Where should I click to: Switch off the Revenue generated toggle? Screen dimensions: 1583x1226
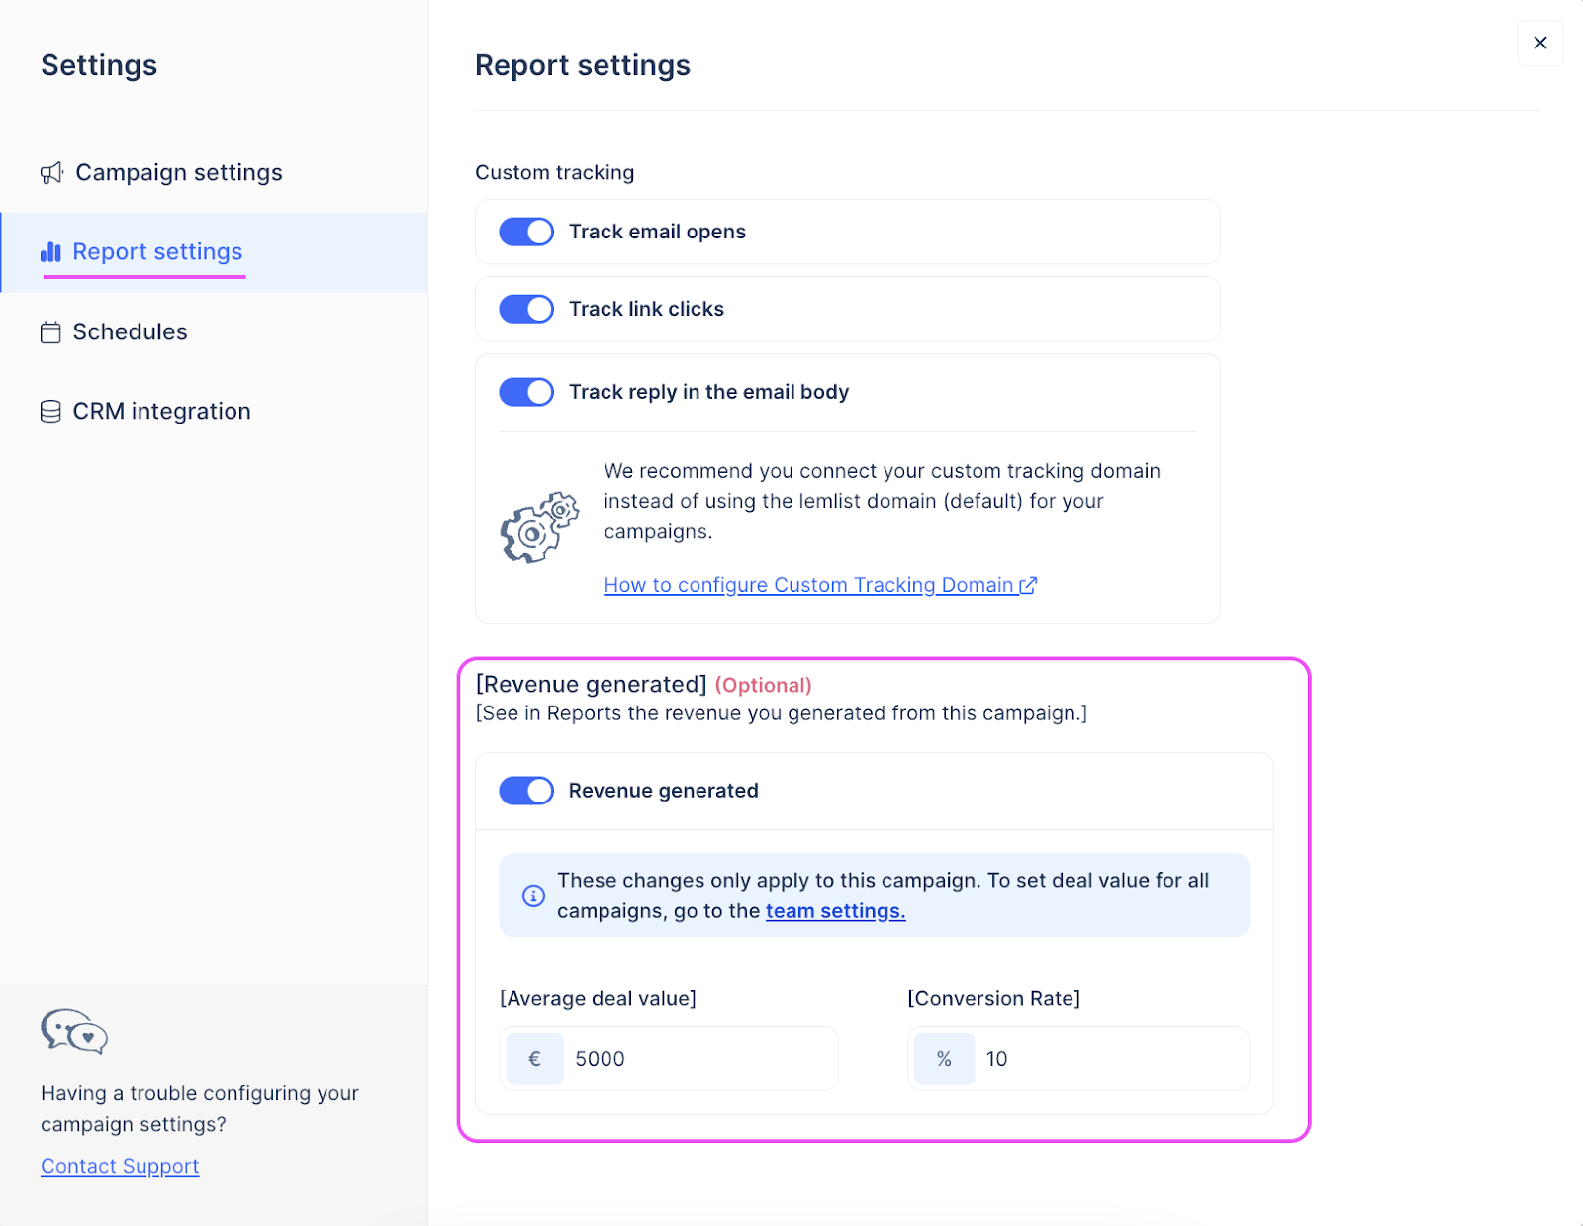click(526, 791)
